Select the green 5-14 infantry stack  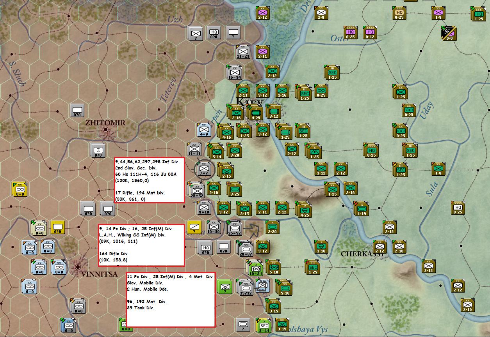point(216,151)
